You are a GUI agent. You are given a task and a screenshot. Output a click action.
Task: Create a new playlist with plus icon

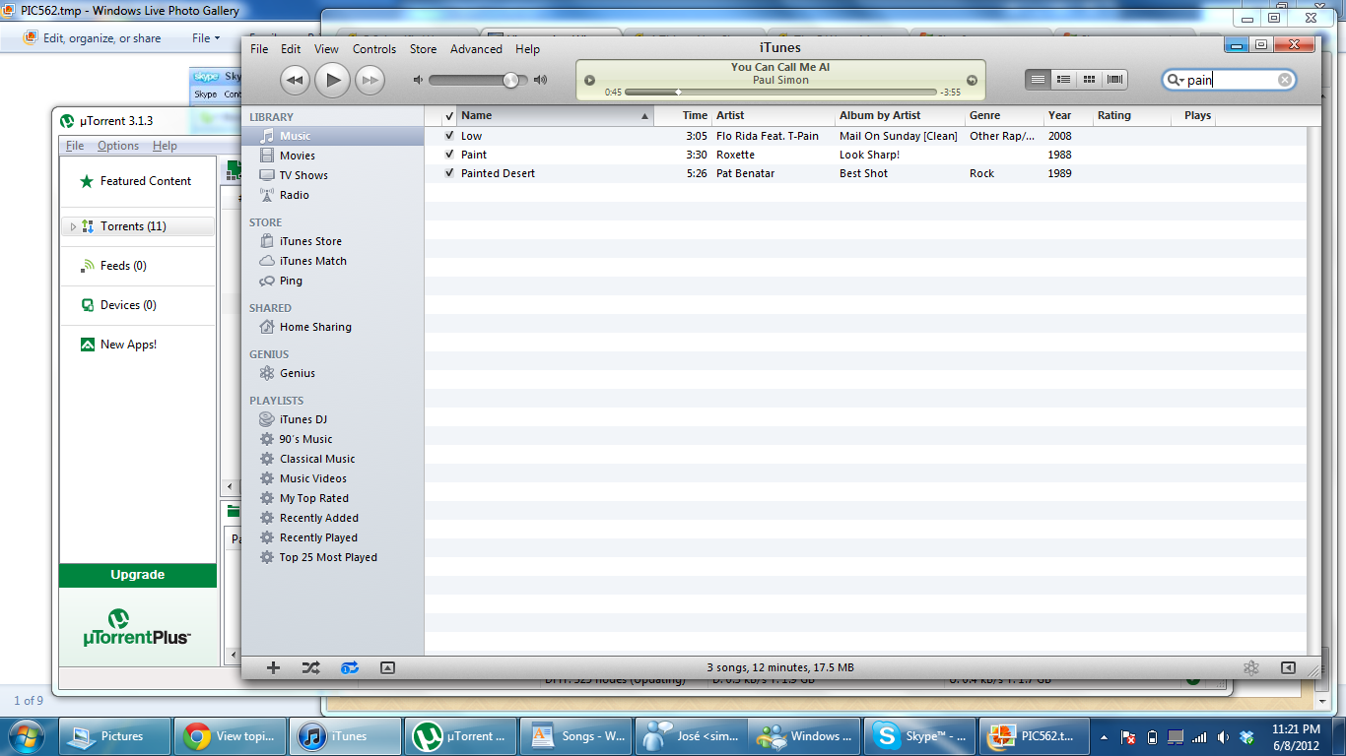(x=274, y=667)
